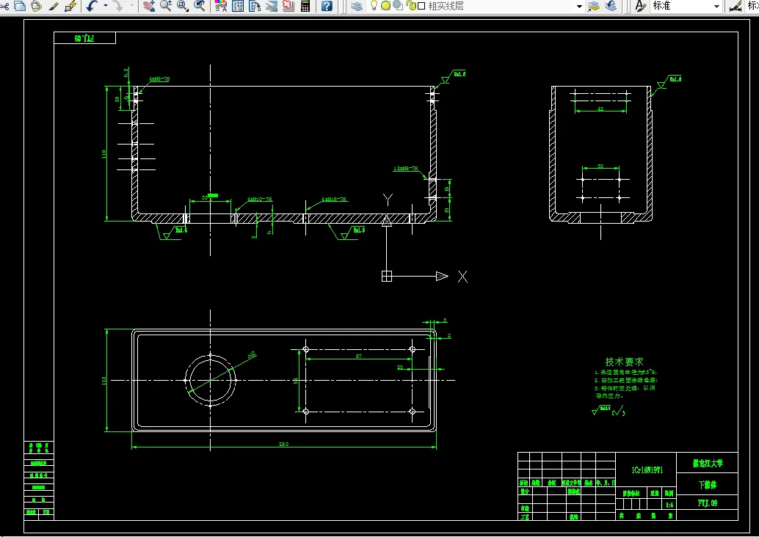Viewport: 759px width, 537px height.
Task: Expand the Undo history dropdown arrow
Action: tap(105, 6)
